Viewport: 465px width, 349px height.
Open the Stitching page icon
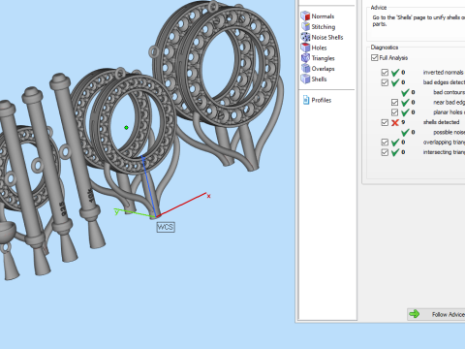pyautogui.click(x=305, y=26)
